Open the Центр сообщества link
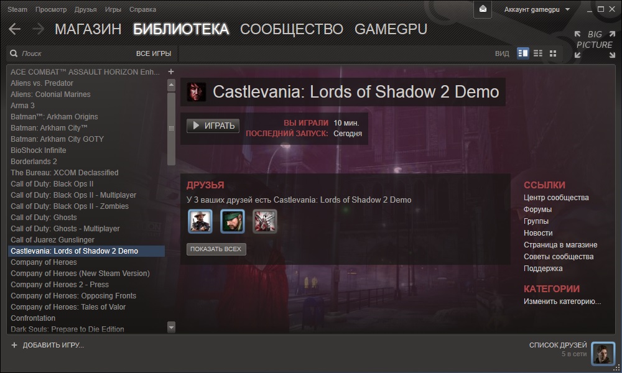Screen dimensions: 622x373 556,198
